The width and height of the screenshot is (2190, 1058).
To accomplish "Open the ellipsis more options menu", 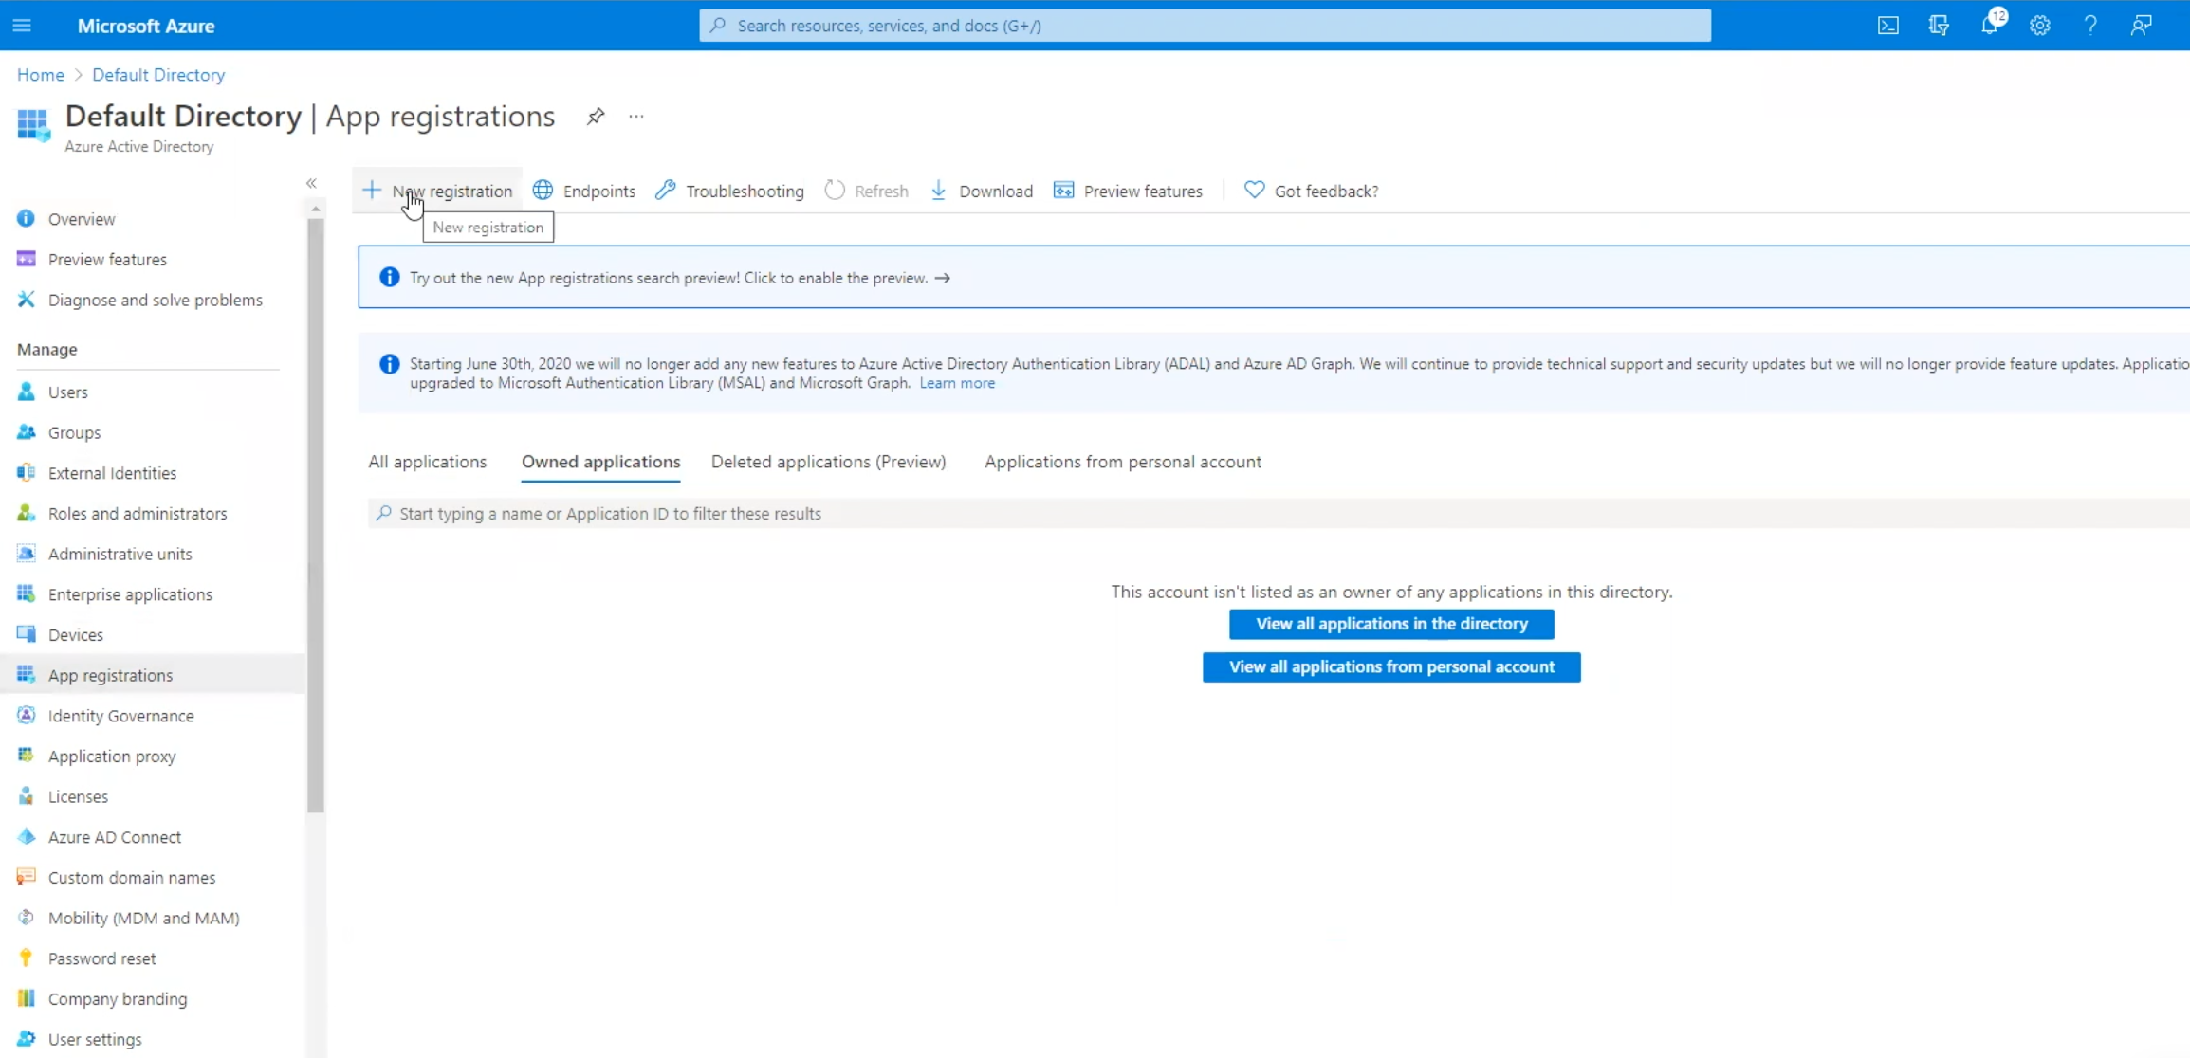I will pyautogui.click(x=636, y=117).
